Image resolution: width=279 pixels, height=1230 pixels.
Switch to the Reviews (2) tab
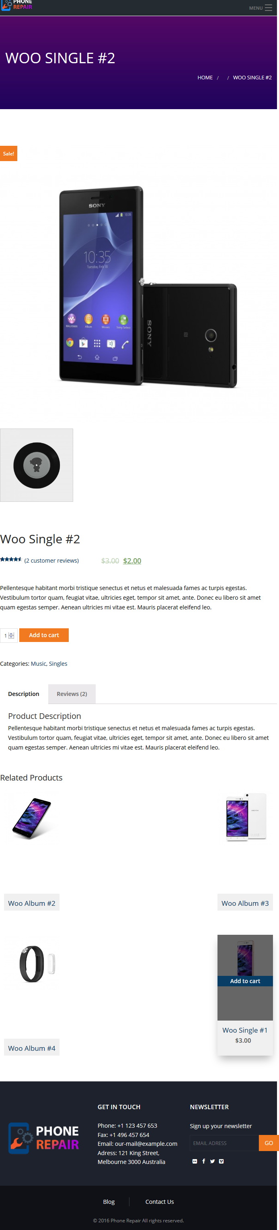click(x=72, y=693)
